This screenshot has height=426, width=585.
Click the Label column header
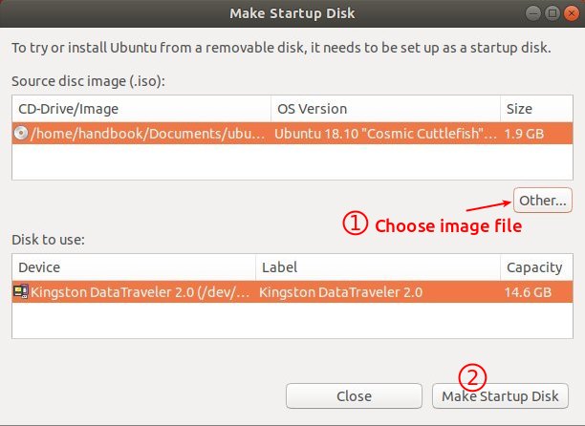(x=378, y=267)
